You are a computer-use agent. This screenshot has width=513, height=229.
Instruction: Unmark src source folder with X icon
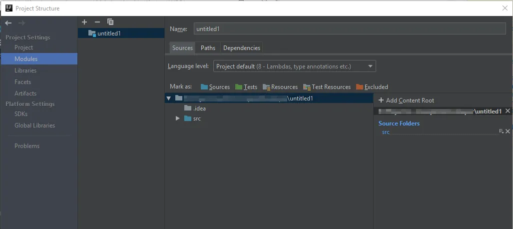(508, 131)
